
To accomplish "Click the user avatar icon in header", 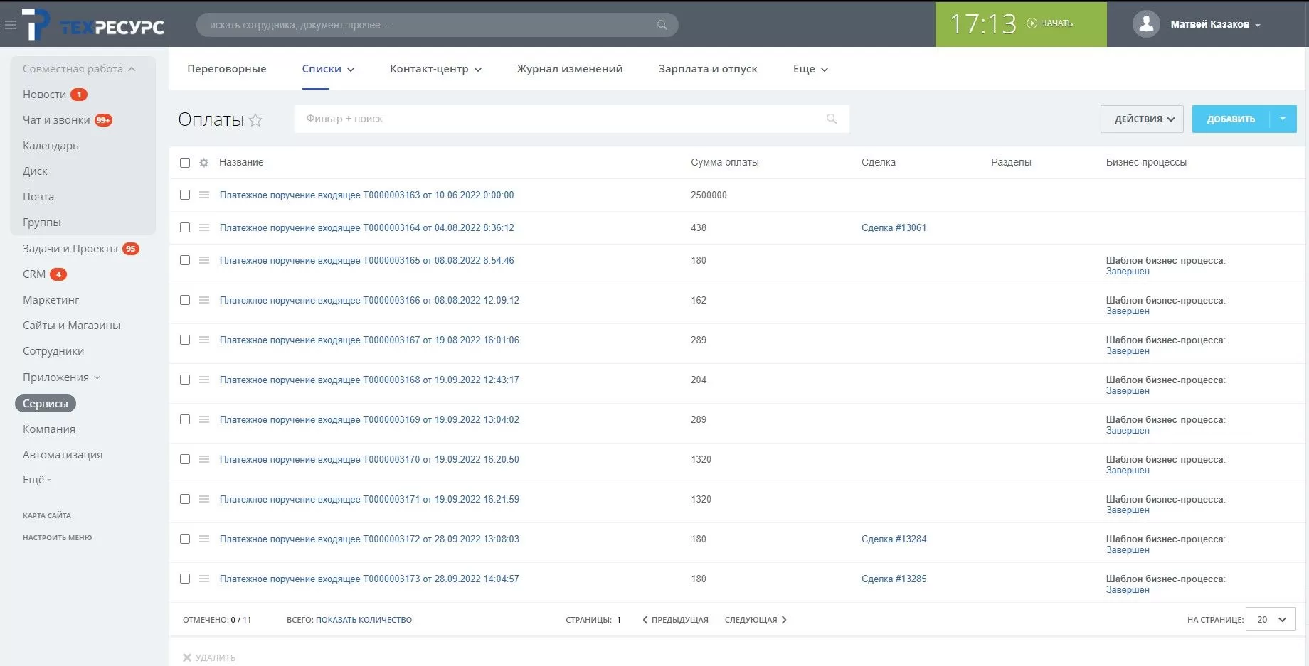I will [x=1145, y=24].
